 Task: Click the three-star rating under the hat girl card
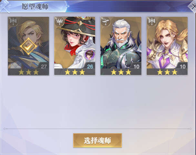click(x=75, y=72)
